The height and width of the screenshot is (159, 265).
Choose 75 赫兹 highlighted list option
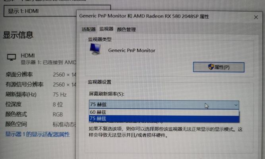tap(164, 118)
